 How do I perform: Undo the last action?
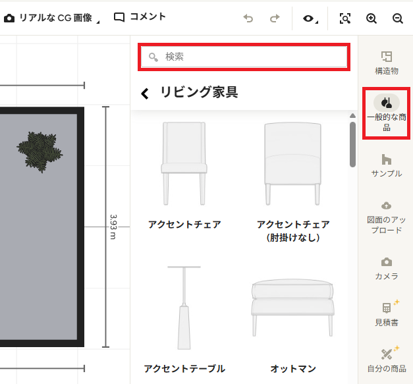pos(248,18)
